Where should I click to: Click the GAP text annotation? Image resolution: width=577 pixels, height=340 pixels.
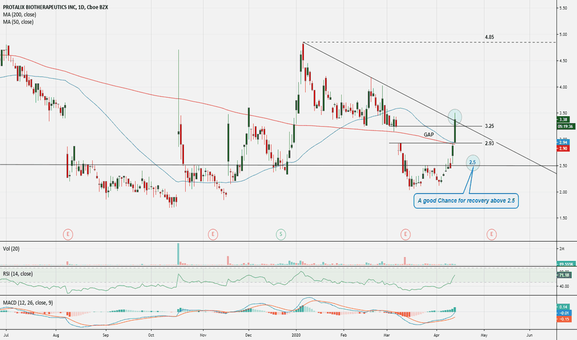pos(428,135)
